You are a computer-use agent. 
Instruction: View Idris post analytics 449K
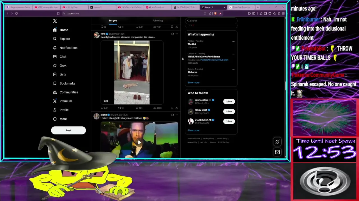[157, 108]
